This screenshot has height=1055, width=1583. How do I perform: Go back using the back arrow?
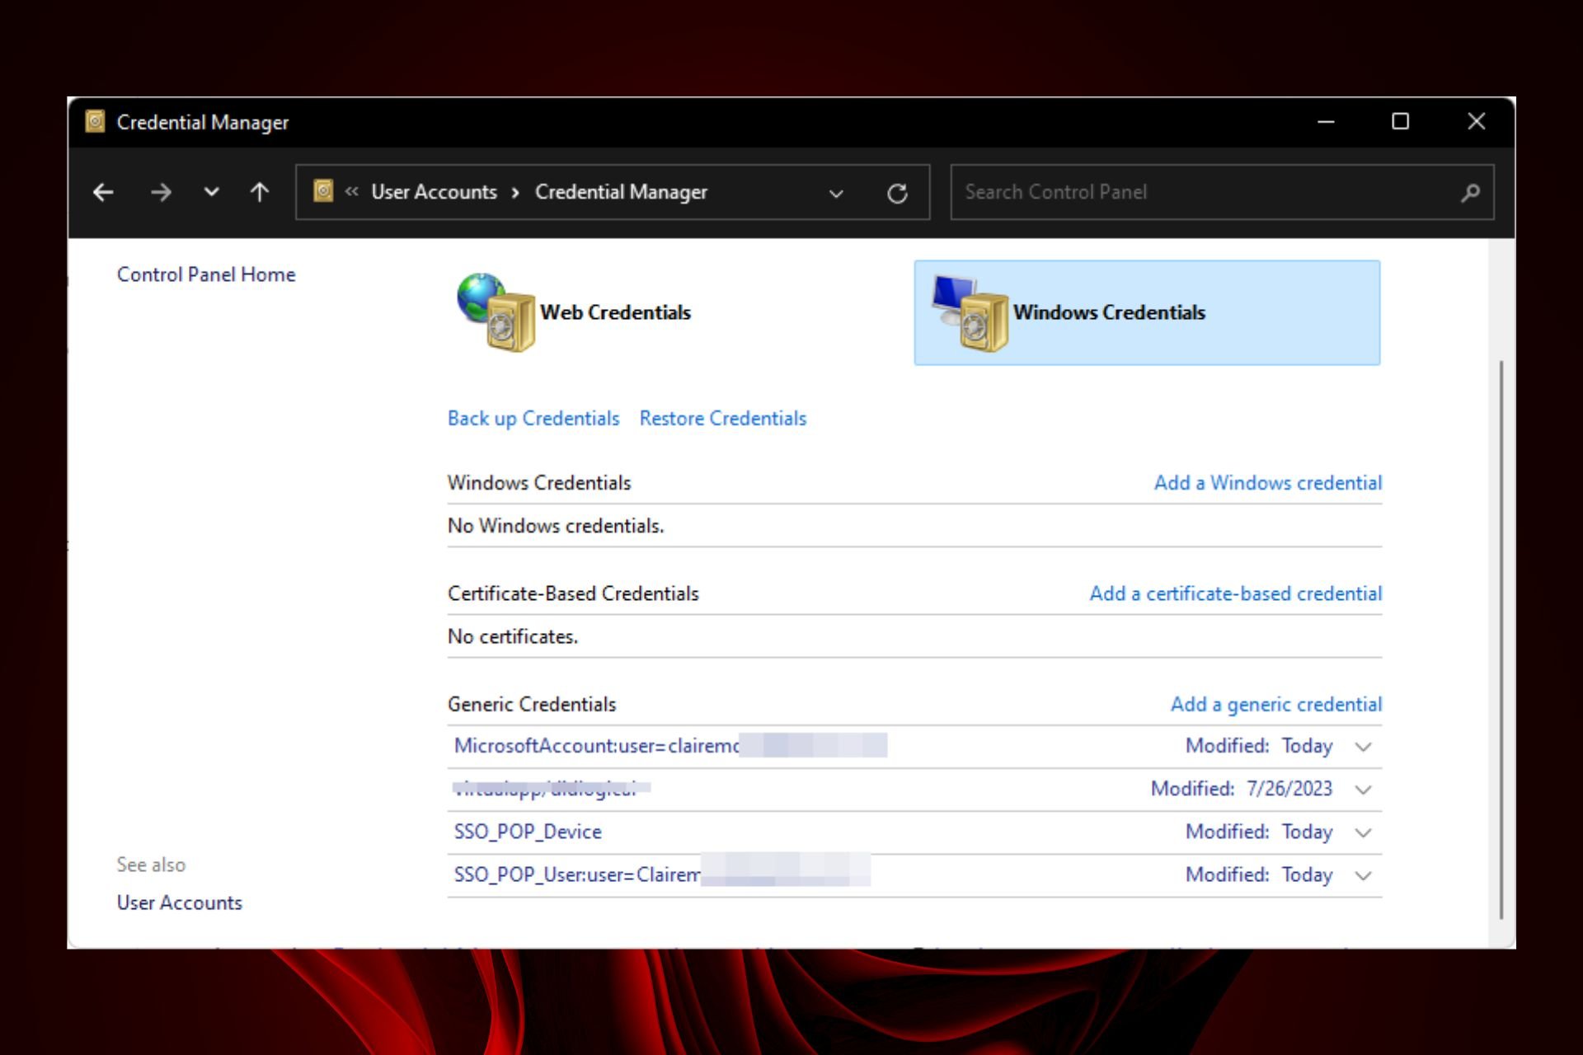[103, 192]
